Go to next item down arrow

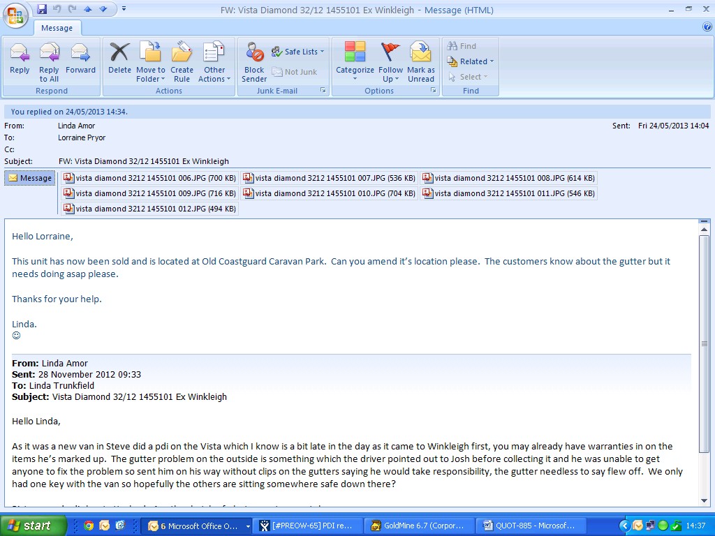103,9
